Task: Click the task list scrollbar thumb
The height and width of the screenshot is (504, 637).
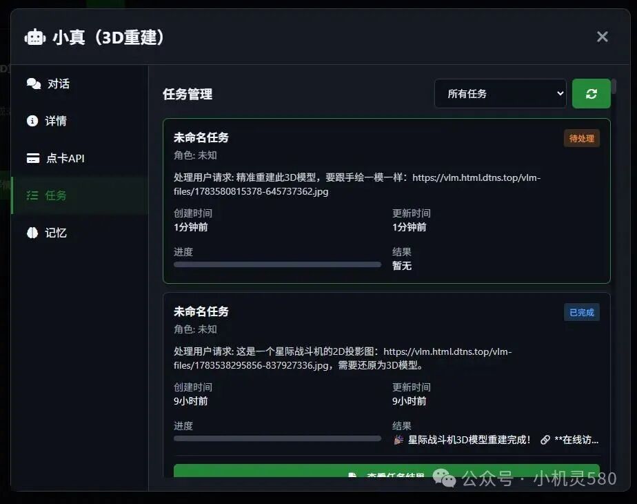Action: 614,86
